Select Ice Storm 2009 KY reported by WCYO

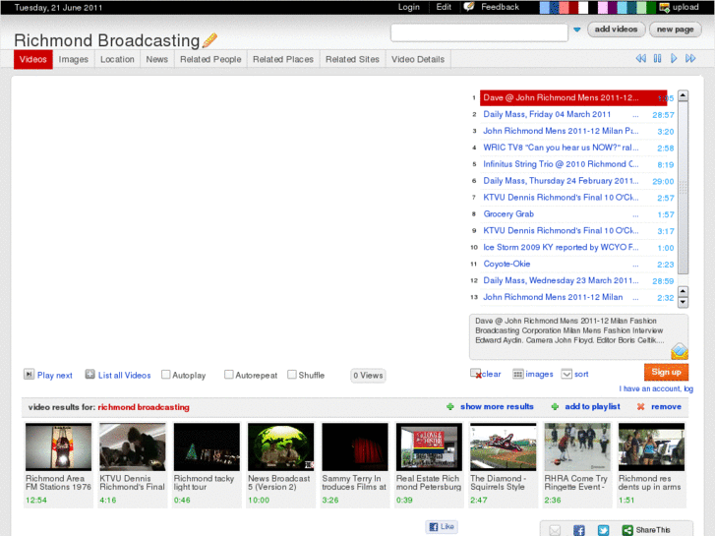(x=561, y=247)
